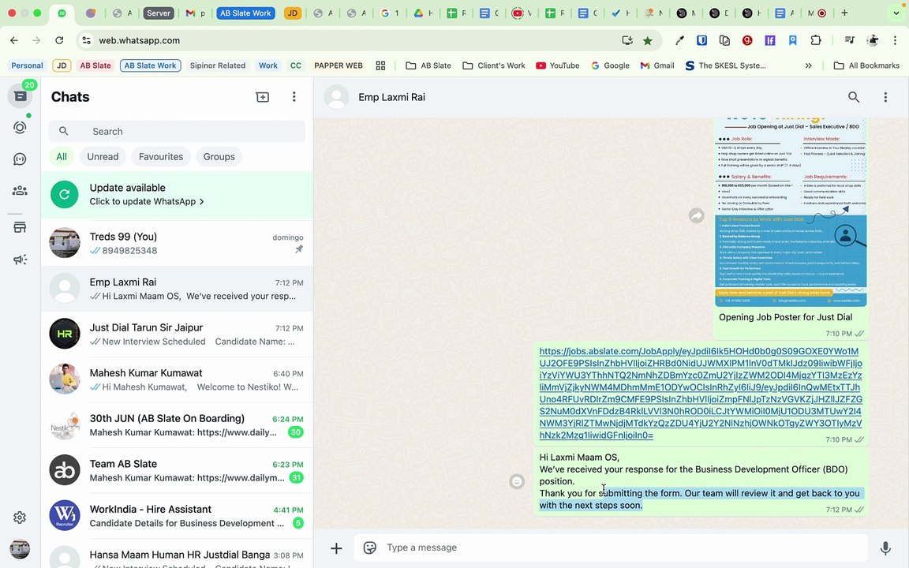Open the Communities icon in sidebar

[20, 190]
